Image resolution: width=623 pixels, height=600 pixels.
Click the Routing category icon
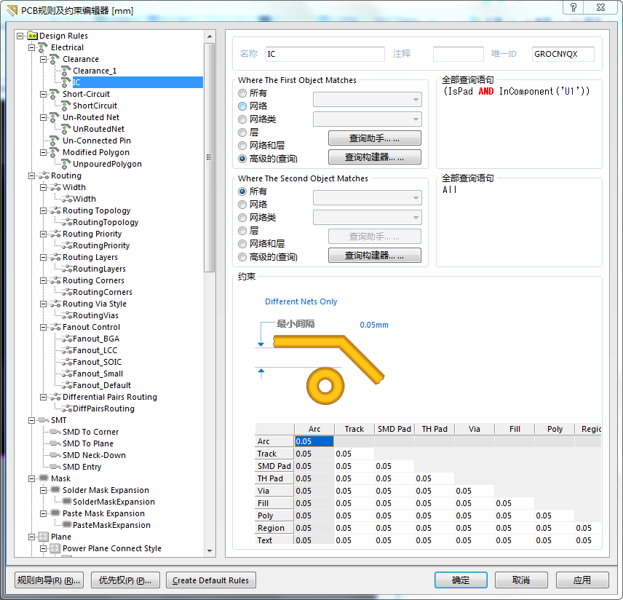[43, 175]
